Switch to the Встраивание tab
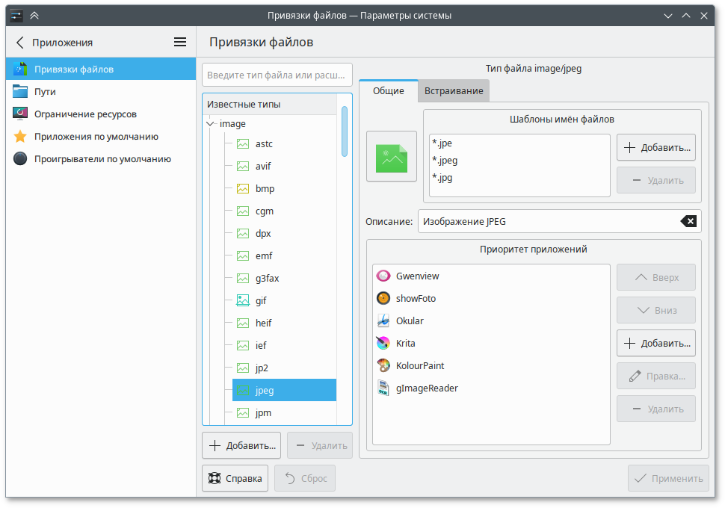Viewport: 725px width, 508px height. coord(453,91)
